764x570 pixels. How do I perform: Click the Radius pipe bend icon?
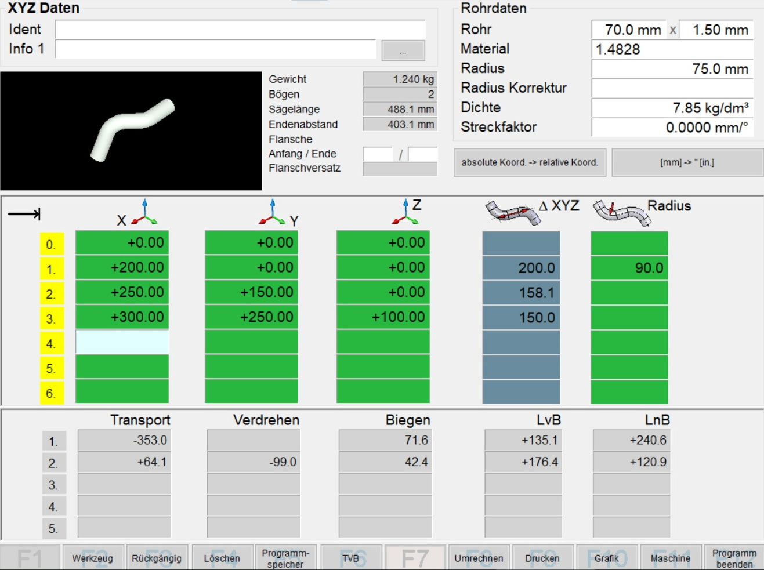pyautogui.click(x=621, y=212)
